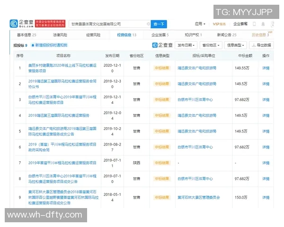
Task: Open project 美丽乡村健康跑2020年线上线下马拉松
Action: [62, 68]
